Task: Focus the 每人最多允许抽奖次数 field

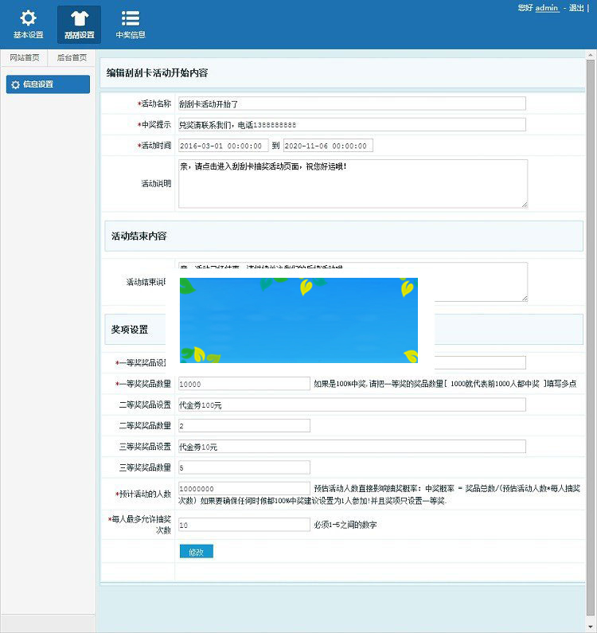Action: (x=244, y=525)
